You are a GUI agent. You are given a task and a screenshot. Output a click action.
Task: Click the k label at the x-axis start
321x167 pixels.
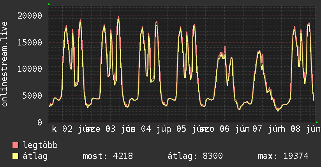click(x=54, y=129)
